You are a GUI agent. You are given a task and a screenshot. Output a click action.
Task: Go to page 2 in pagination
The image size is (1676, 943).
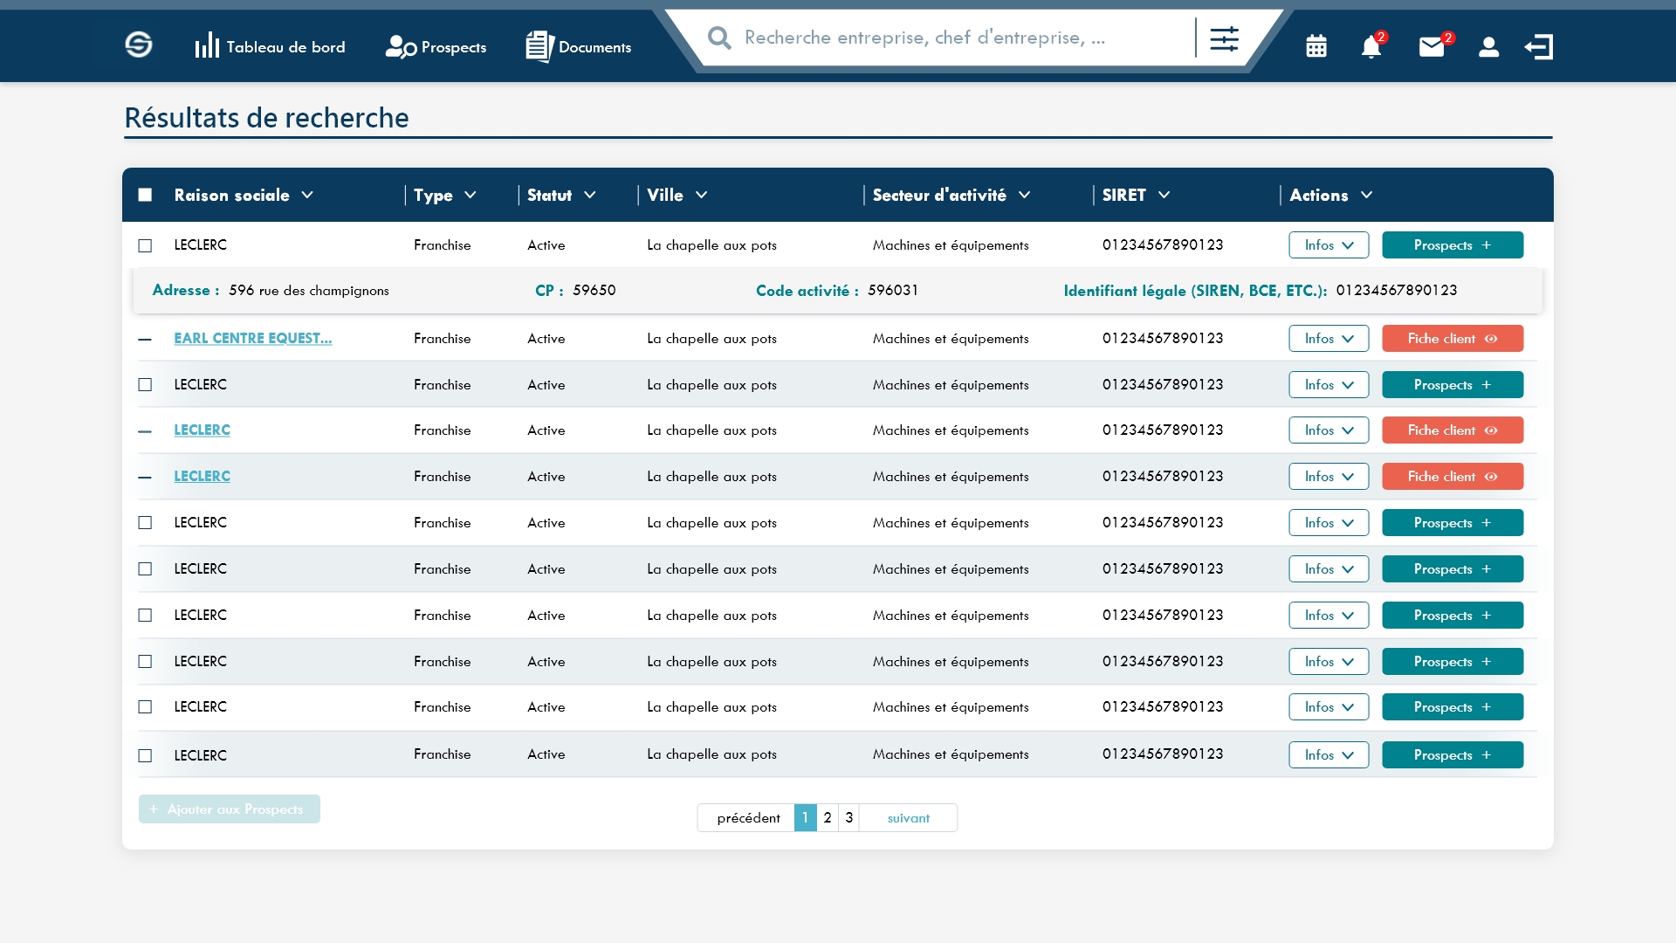(x=828, y=817)
